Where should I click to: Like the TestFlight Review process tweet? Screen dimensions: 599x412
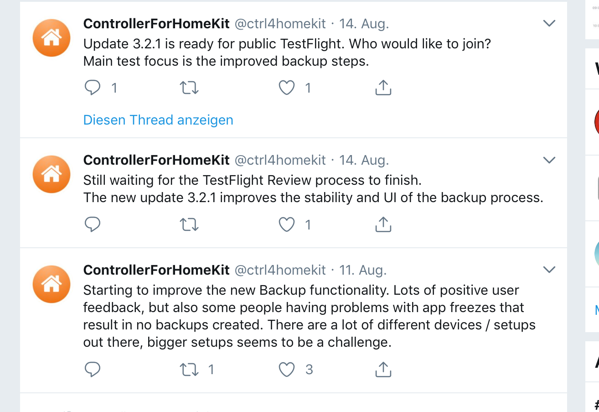286,224
